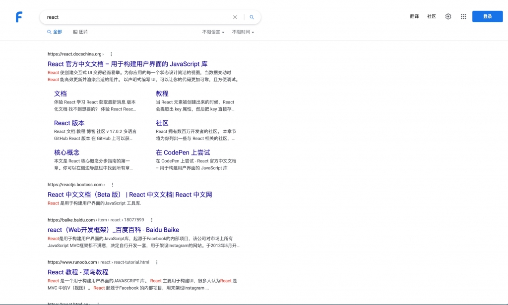
Task: Click description text under 教程 sitelink
Action: tap(195, 105)
